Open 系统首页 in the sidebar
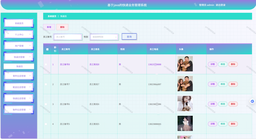The height and width of the screenshot is (139, 256). pyautogui.click(x=19, y=23)
